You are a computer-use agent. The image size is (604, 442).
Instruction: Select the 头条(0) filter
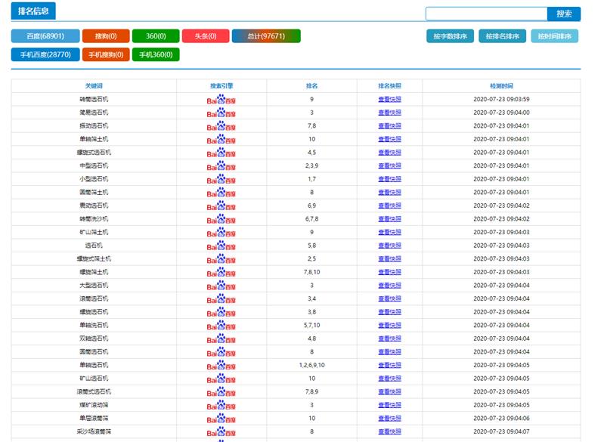[x=206, y=36]
